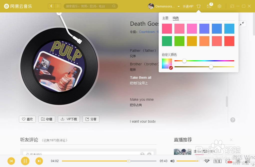Viewport: 255px width, 167px height.
Task: Toggle heartbeat mode icon
Action: pos(207,161)
